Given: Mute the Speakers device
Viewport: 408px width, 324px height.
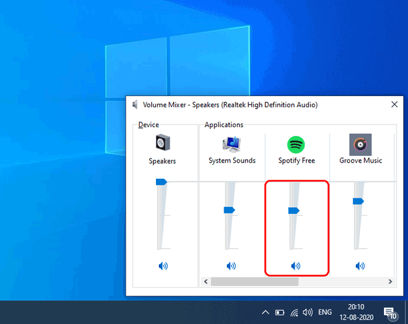Looking at the screenshot, I should pos(163,266).
